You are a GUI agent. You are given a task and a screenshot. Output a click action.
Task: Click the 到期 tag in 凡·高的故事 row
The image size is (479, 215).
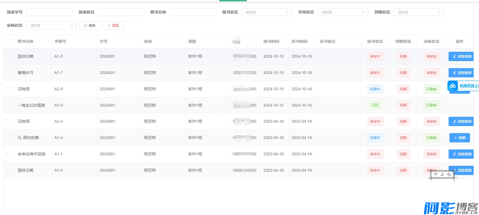click(403, 138)
